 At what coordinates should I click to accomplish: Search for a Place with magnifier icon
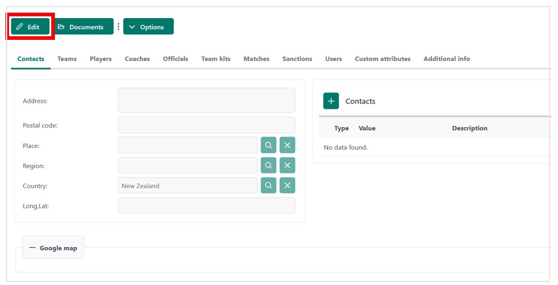click(268, 145)
